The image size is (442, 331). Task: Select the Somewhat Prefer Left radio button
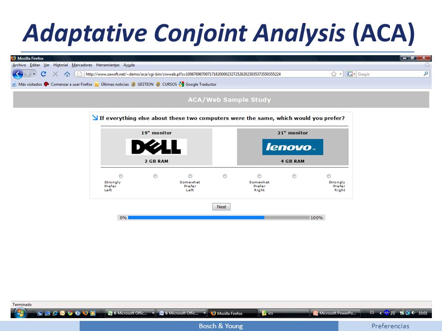pyautogui.click(x=190, y=176)
